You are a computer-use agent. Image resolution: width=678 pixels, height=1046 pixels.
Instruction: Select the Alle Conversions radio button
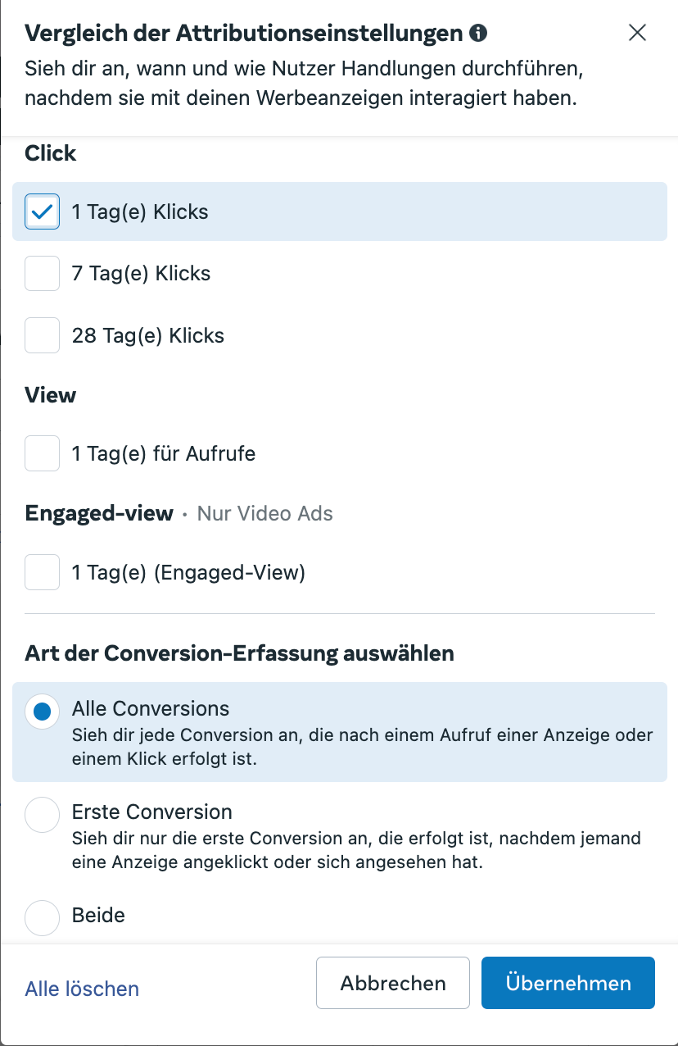tap(42, 712)
